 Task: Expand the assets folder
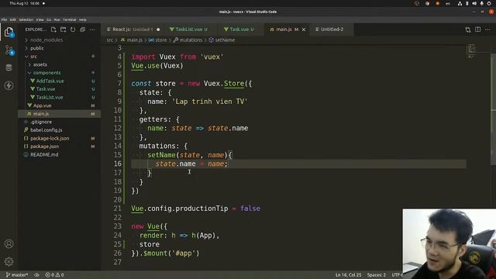click(x=40, y=64)
